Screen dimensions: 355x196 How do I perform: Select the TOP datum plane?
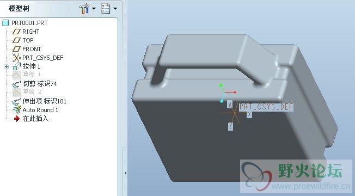pos(28,40)
